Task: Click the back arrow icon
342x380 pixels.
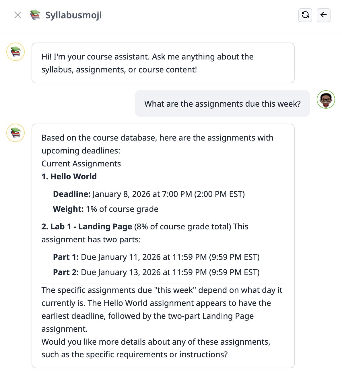Action: click(324, 16)
